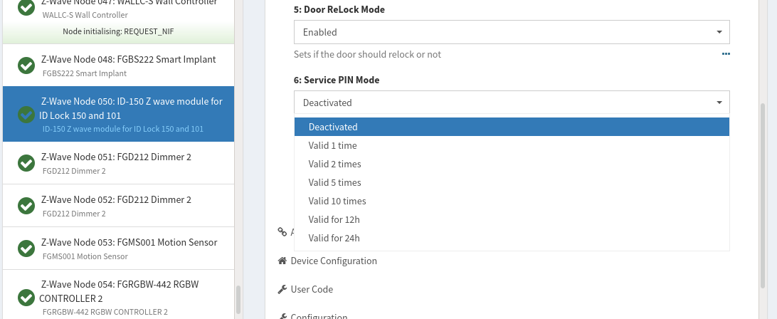
Task: Choose Valid for 24h option
Action: (334, 238)
